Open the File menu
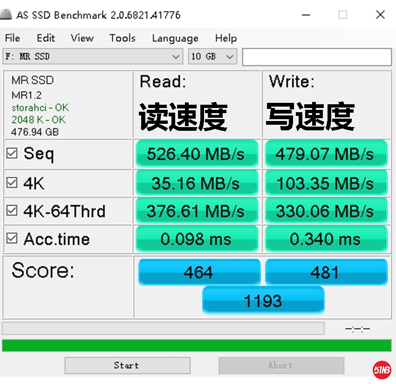 [13, 38]
